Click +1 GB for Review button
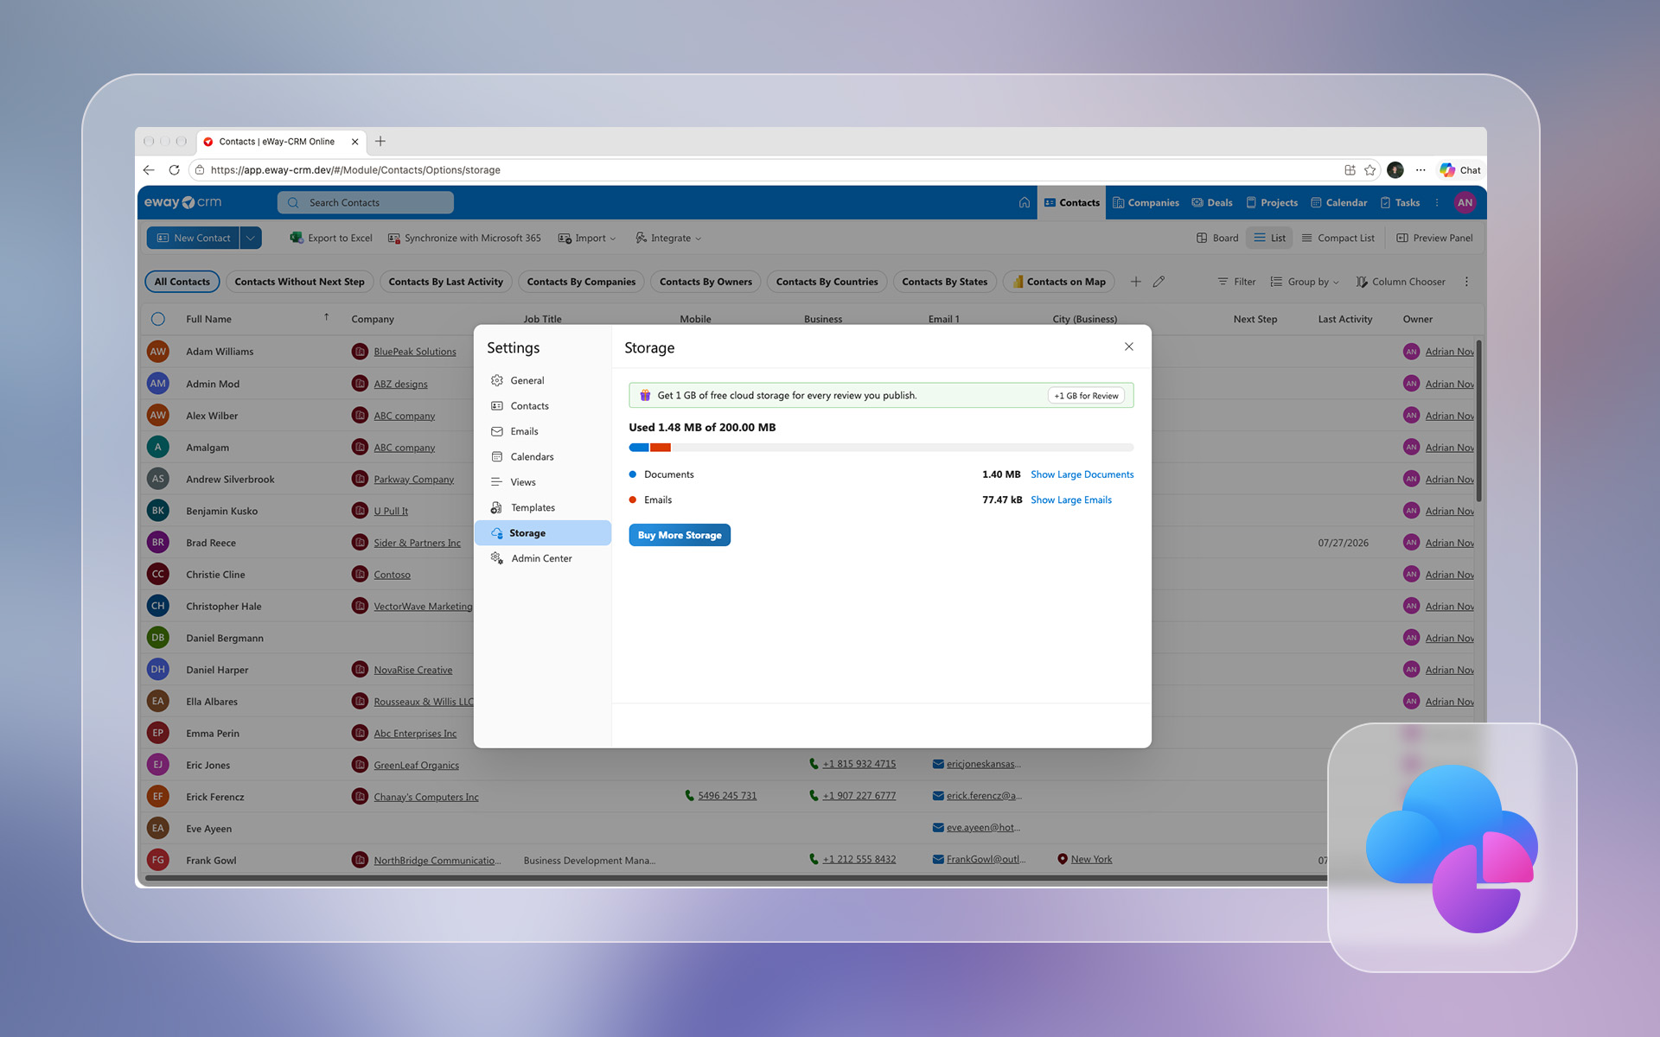 coord(1086,396)
